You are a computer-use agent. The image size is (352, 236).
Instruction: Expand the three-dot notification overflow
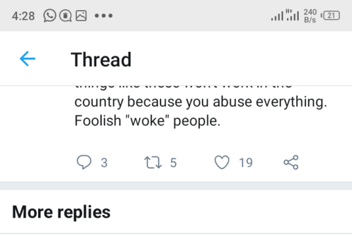click(104, 16)
